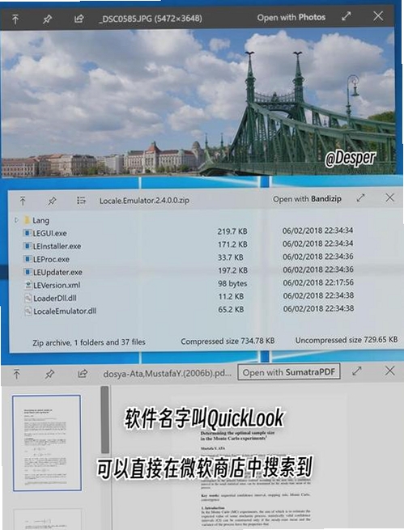404x530 pixels.
Task: Click the _DSC0585.JPG (5472×3648) title
Action: (x=151, y=19)
